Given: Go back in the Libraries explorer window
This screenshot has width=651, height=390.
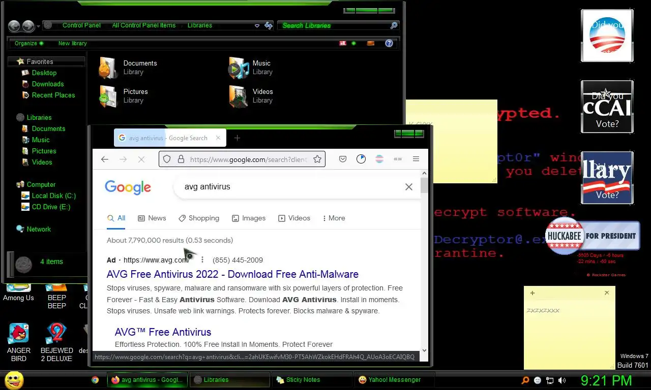Looking at the screenshot, I should tap(14, 26).
